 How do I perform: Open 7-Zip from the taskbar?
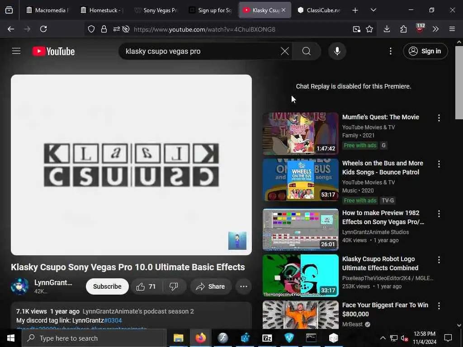(x=267, y=338)
